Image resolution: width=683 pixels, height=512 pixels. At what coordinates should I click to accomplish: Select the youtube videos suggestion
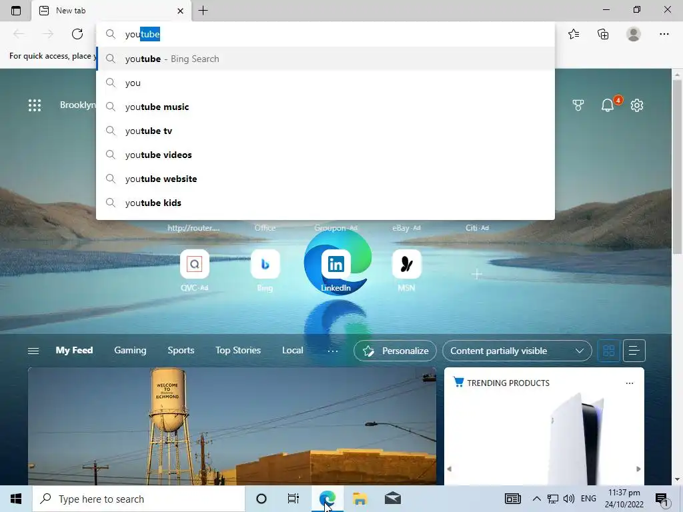pos(325,155)
